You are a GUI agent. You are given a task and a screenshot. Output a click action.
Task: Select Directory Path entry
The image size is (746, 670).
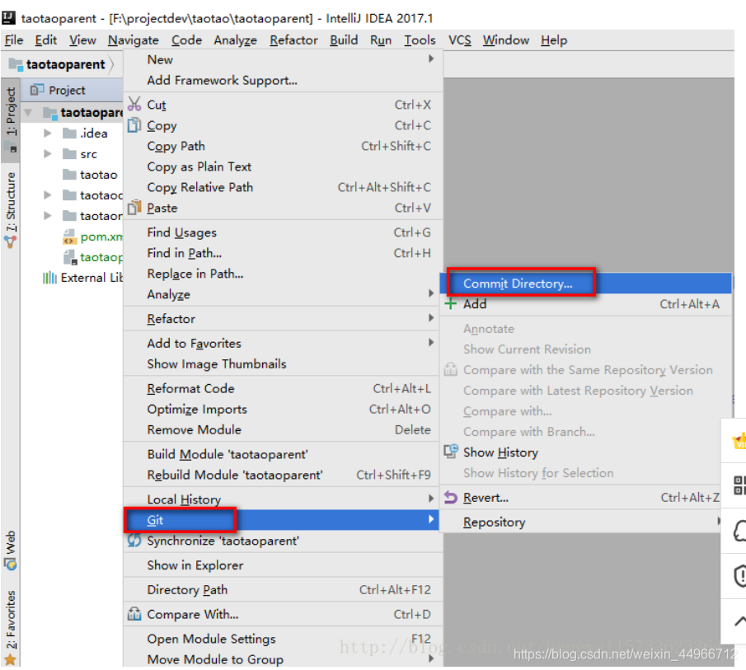[282, 589]
